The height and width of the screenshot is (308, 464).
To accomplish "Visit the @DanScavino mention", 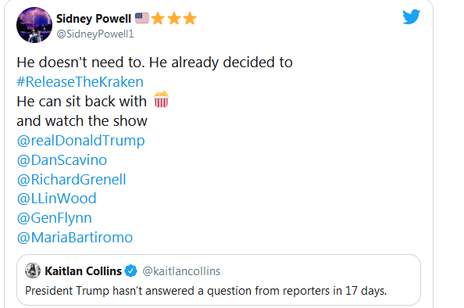I will 62,160.
